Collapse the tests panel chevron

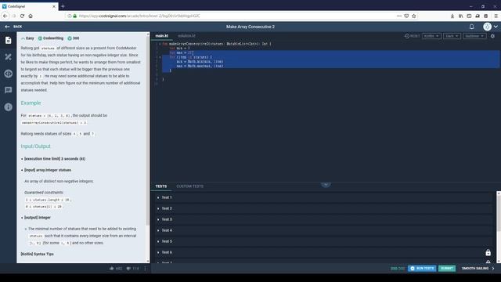[326, 185]
